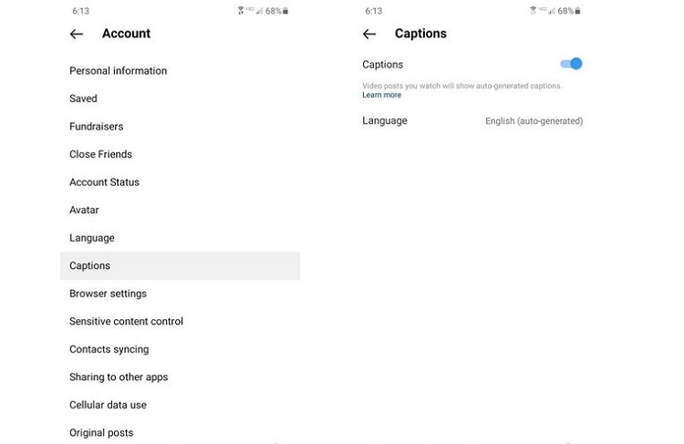Open caption Language selector showing English (auto-generated)
The width and height of the screenshot is (684, 444).
coord(534,120)
